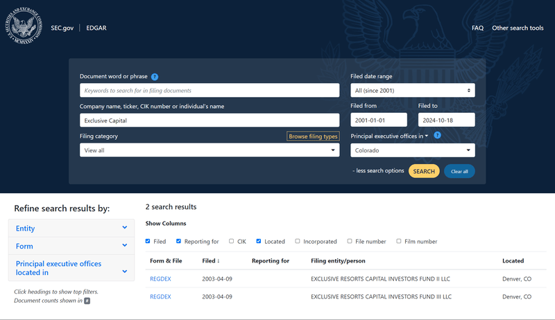This screenshot has height=320, width=555.
Task: Click less search options link
Action: click(378, 170)
